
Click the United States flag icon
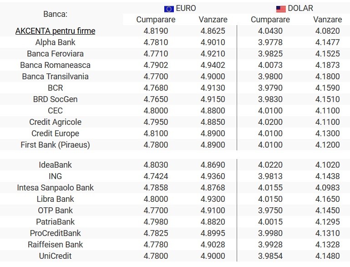tap(281, 9)
